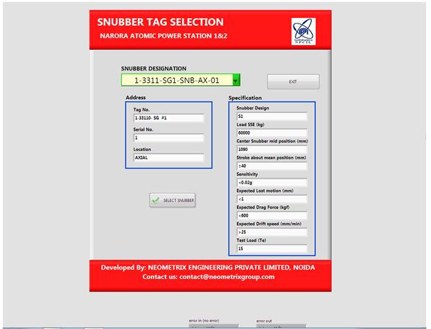Click Center Snubber mid position field
Viewport: 431px width, 329px height.
point(270,150)
